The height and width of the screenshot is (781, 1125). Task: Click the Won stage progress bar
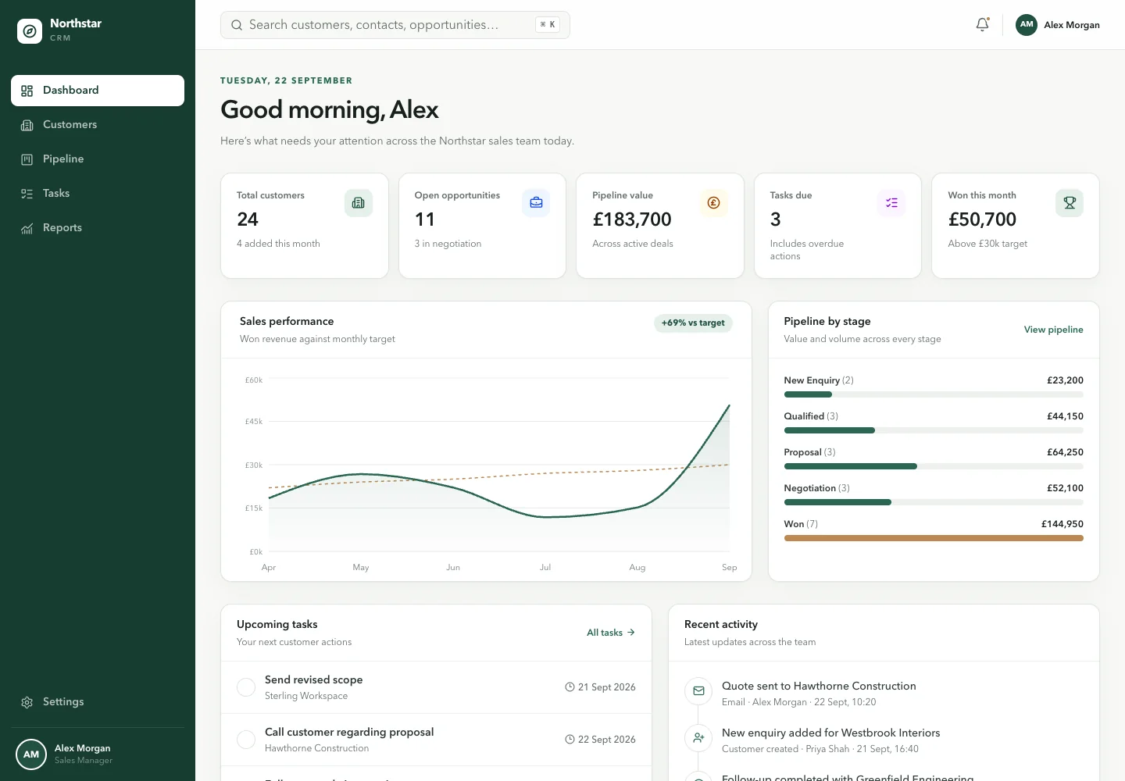tap(934, 538)
